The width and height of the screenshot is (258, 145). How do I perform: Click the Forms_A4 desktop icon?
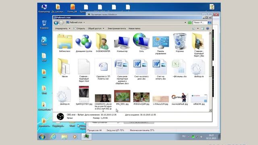72,8
